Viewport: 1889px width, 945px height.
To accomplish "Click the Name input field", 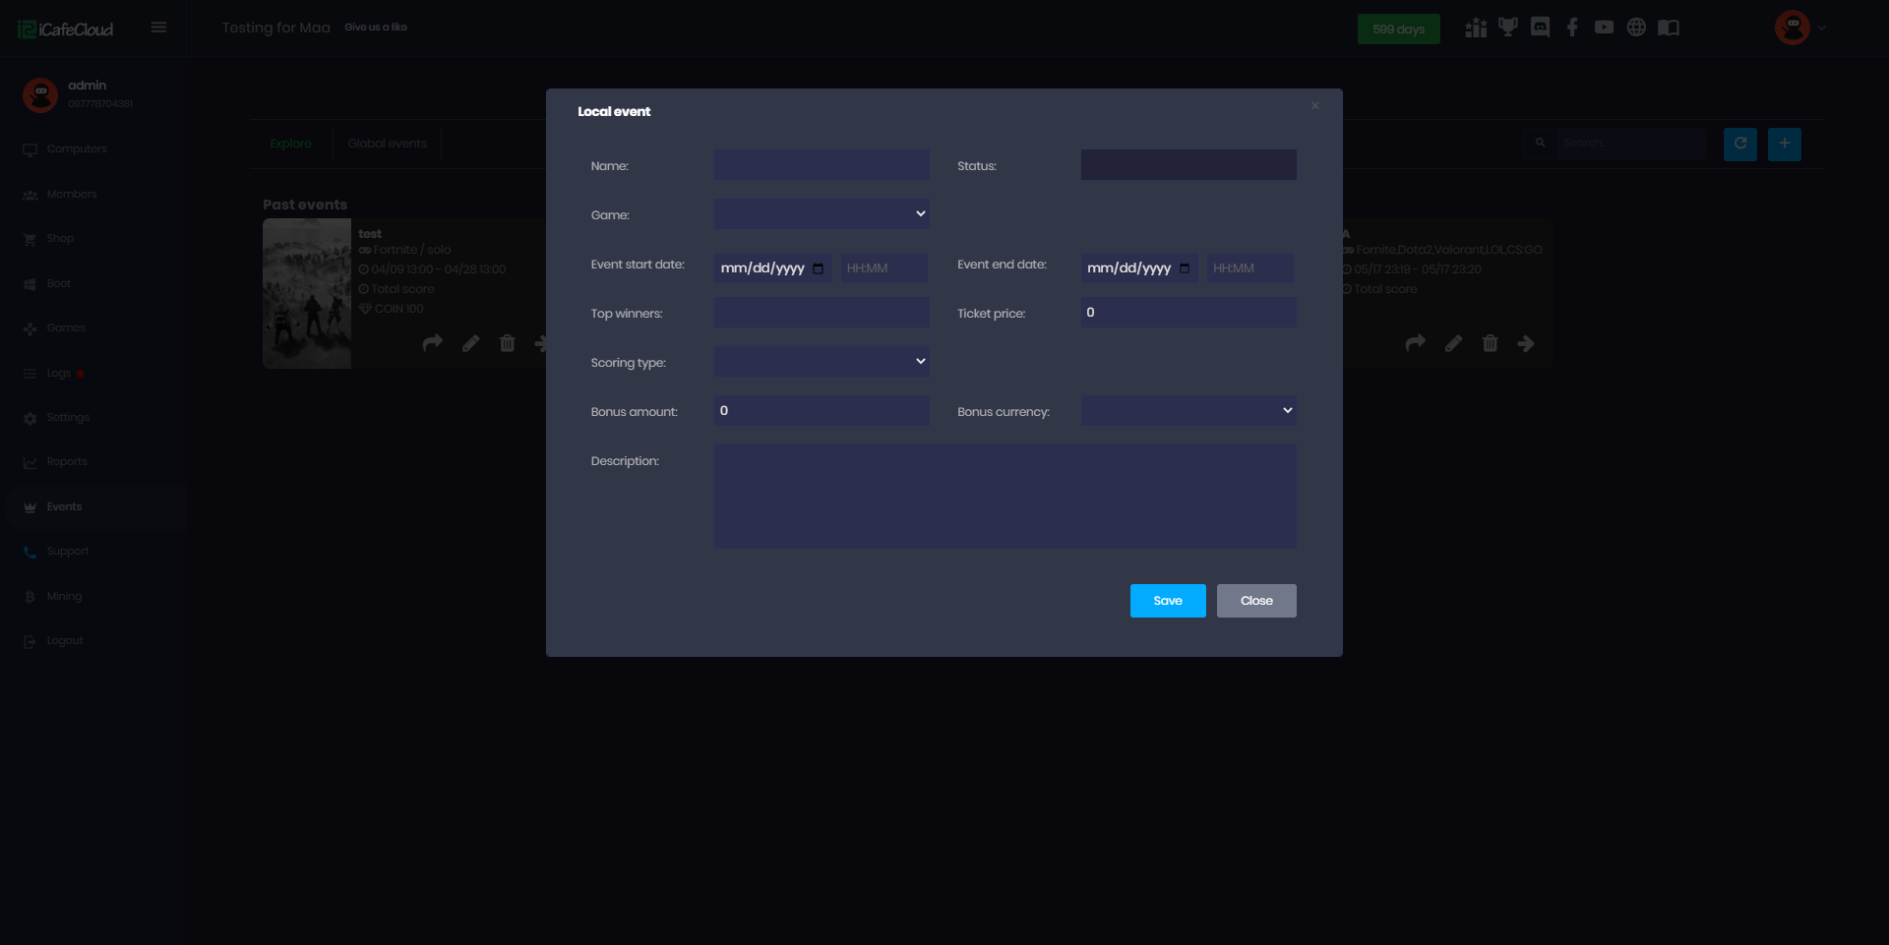I will point(822,165).
